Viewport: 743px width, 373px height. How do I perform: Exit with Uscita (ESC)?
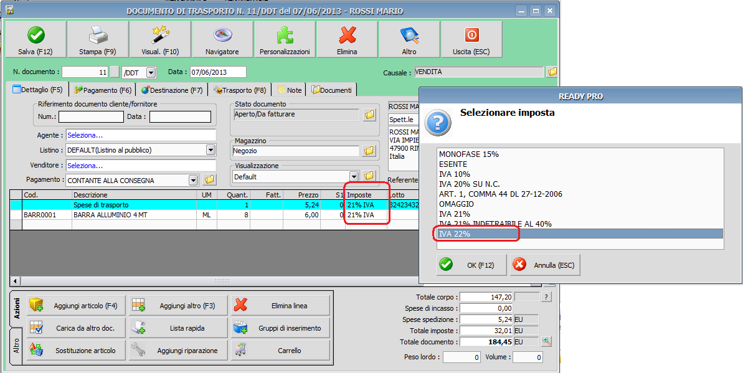[x=471, y=40]
